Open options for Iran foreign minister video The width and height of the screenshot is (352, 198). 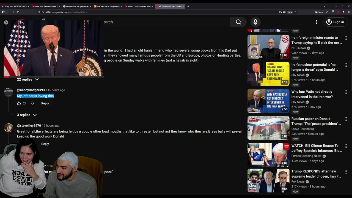point(346,38)
